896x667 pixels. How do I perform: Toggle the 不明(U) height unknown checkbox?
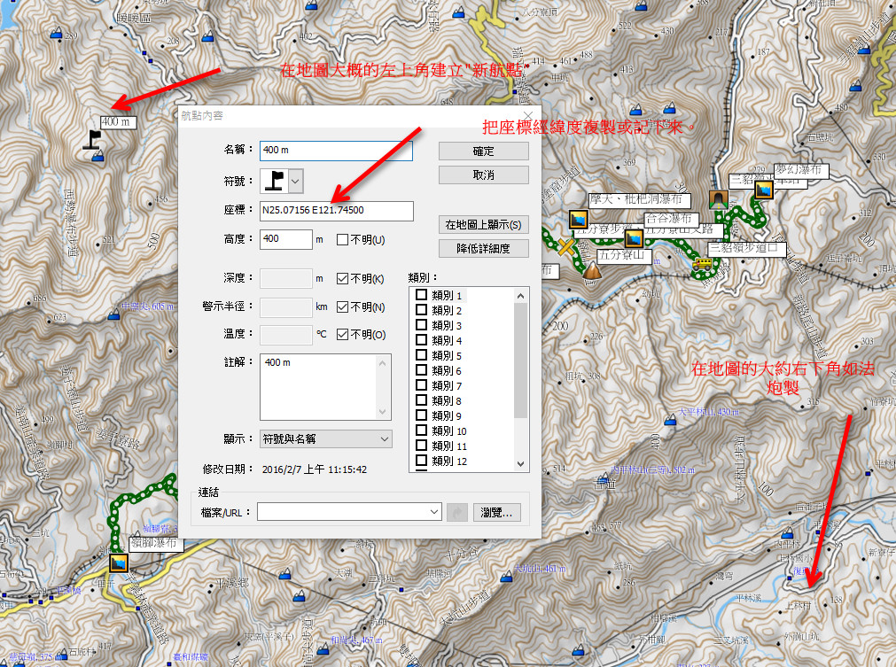coord(343,239)
